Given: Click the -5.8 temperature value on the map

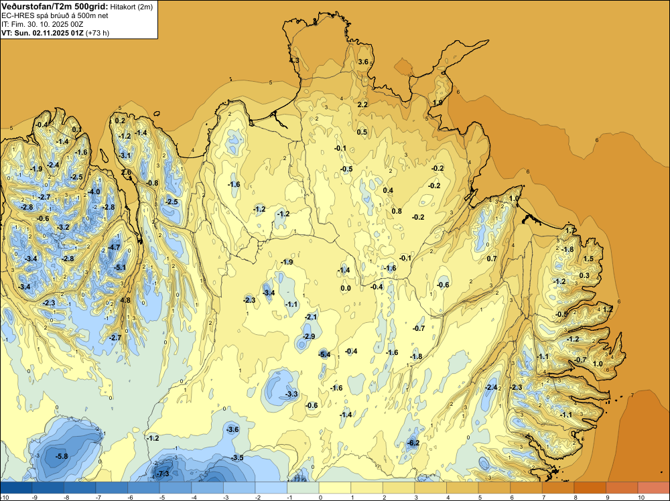Looking at the screenshot, I should tap(62, 456).
